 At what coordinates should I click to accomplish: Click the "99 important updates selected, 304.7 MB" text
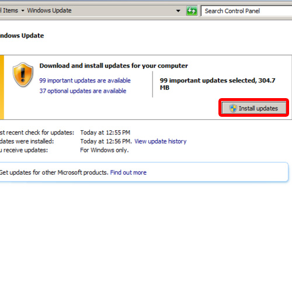218,84
